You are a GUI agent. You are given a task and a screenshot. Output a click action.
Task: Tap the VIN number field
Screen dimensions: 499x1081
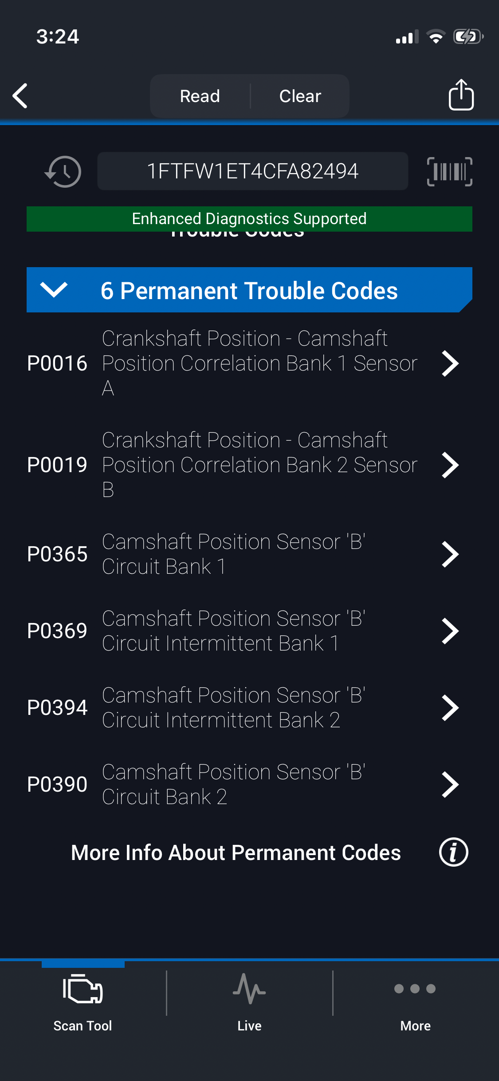(252, 171)
